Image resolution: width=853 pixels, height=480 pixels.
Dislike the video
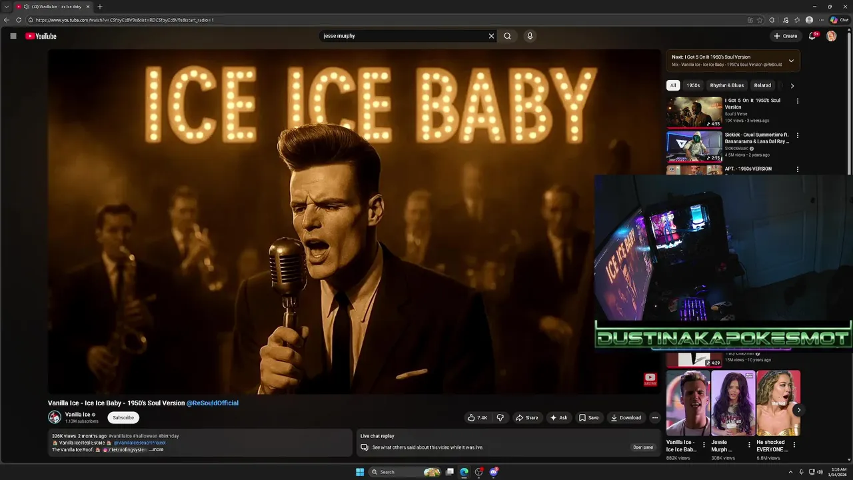[x=500, y=418]
